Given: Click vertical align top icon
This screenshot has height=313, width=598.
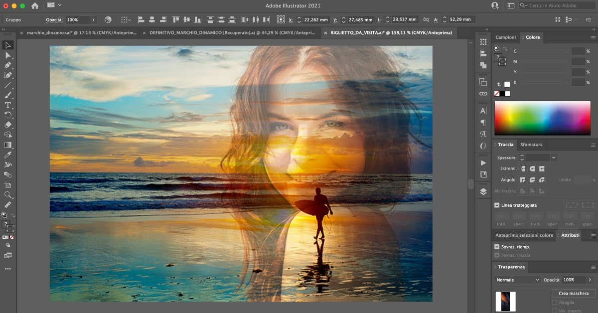Looking at the screenshot, I should tap(175, 19).
